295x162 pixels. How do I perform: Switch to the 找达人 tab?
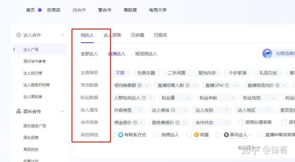pyautogui.click(x=87, y=35)
